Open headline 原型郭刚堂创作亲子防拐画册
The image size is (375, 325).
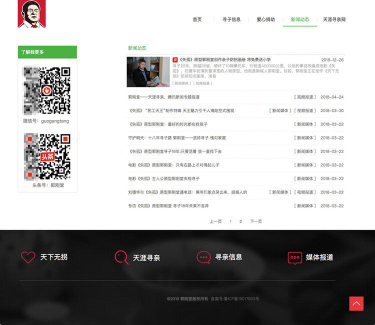coord(225,59)
